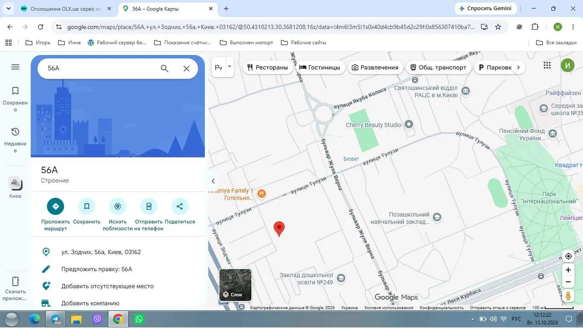
Task: Click the red location pin on map
Action: (279, 229)
